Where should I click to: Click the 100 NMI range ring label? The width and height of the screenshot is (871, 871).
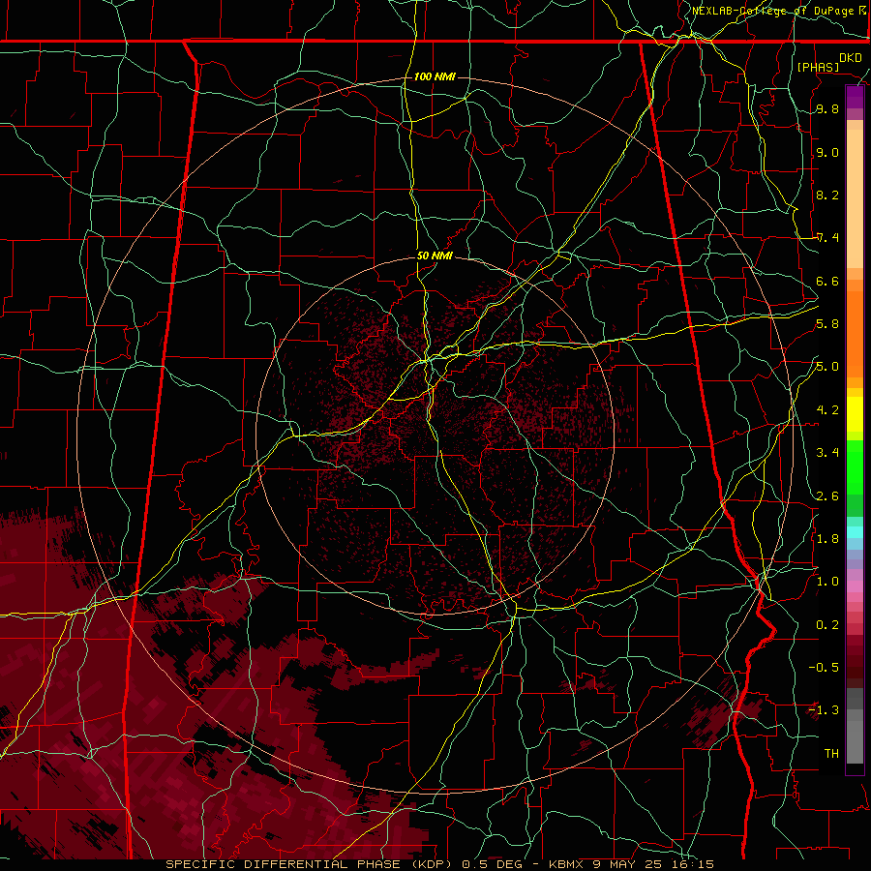(x=435, y=76)
